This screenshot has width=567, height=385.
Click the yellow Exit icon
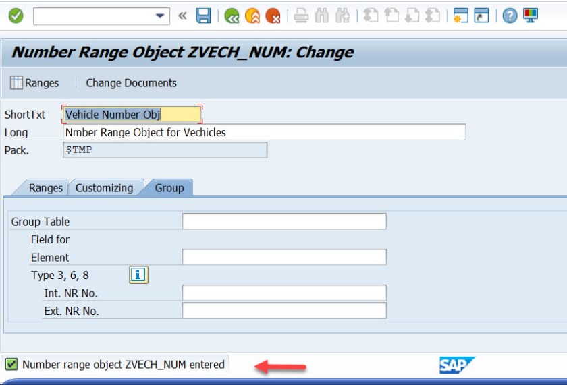tap(252, 16)
